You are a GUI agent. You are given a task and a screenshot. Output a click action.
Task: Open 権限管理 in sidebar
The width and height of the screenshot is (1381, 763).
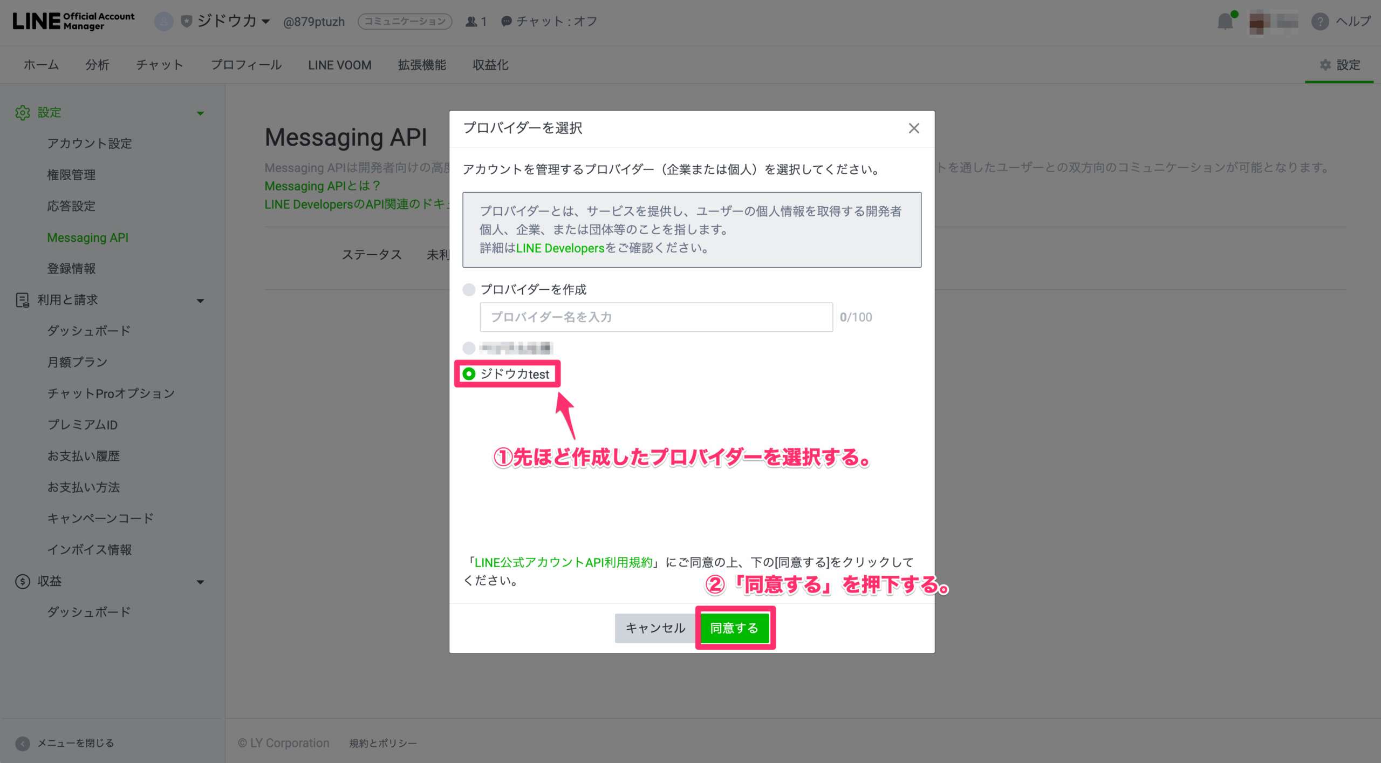click(x=71, y=175)
